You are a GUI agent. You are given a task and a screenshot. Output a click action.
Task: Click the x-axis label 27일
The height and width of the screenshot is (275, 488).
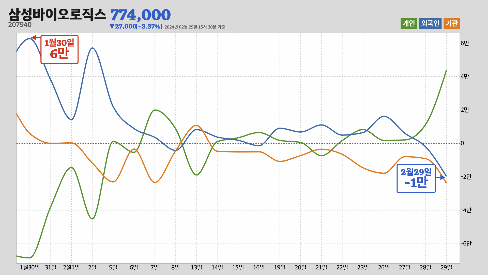pos(405,268)
